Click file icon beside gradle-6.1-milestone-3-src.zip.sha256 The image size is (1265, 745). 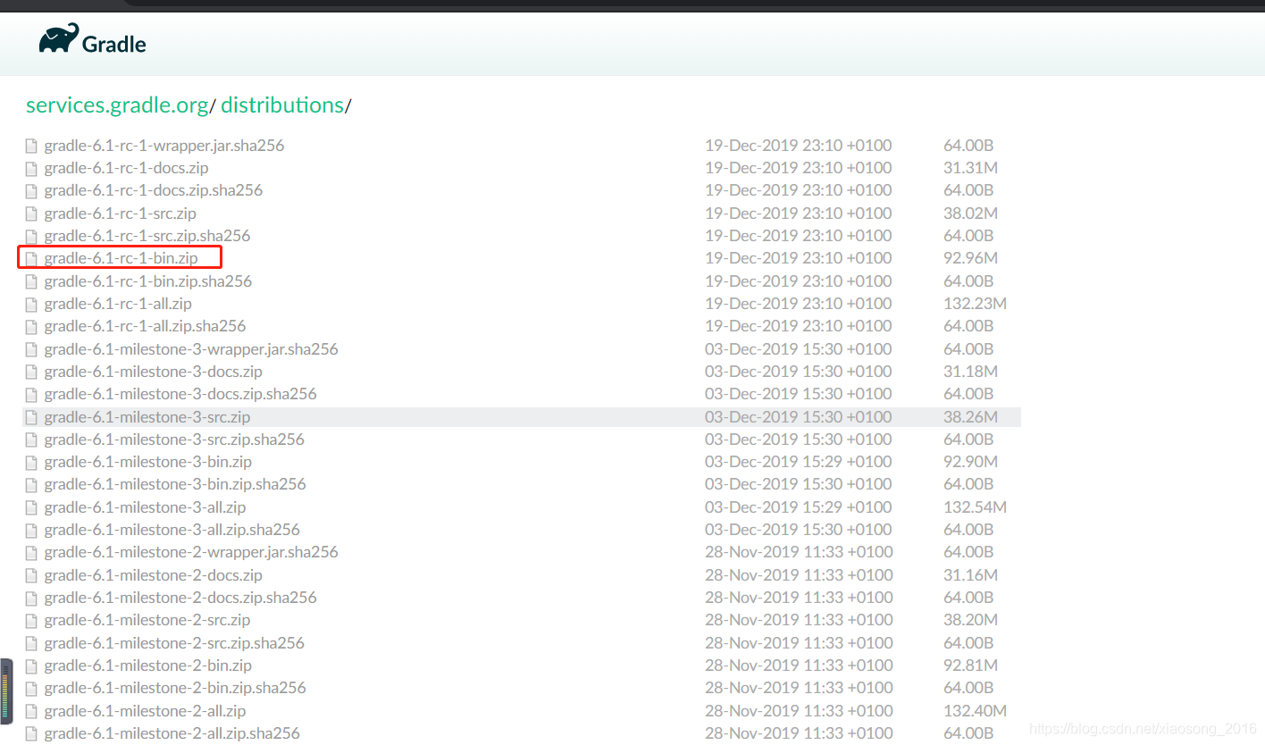(31, 439)
